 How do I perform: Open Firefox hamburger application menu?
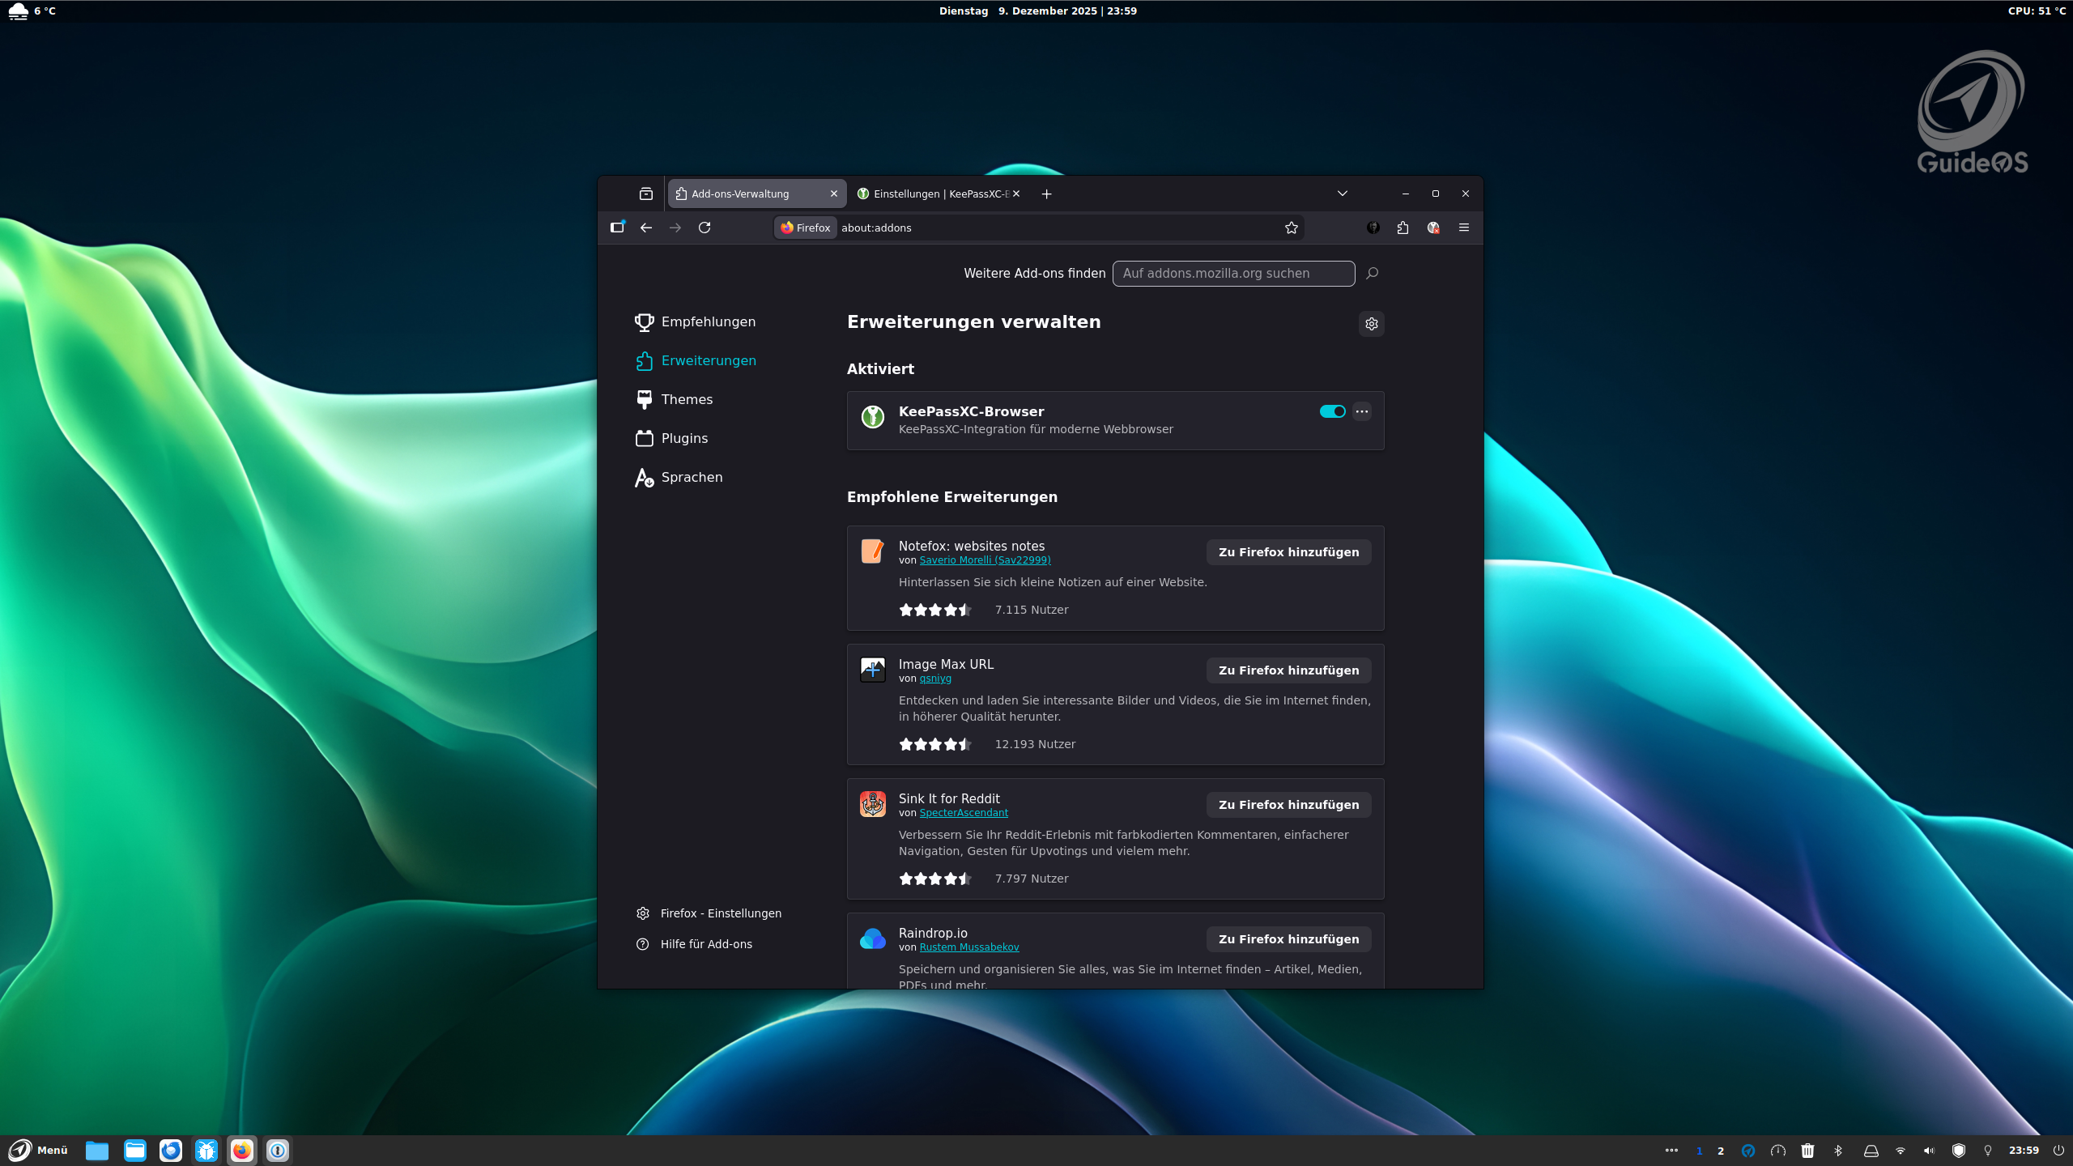1463,228
